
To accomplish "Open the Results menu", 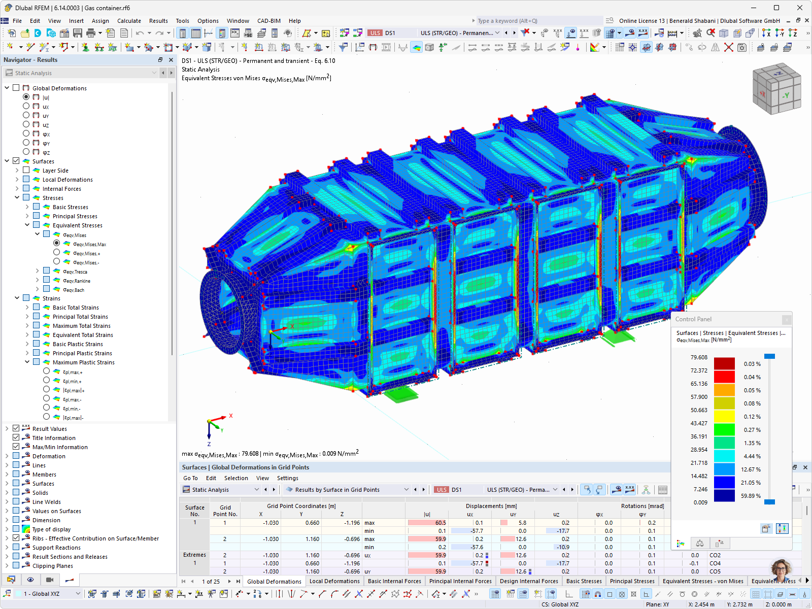I will [158, 21].
